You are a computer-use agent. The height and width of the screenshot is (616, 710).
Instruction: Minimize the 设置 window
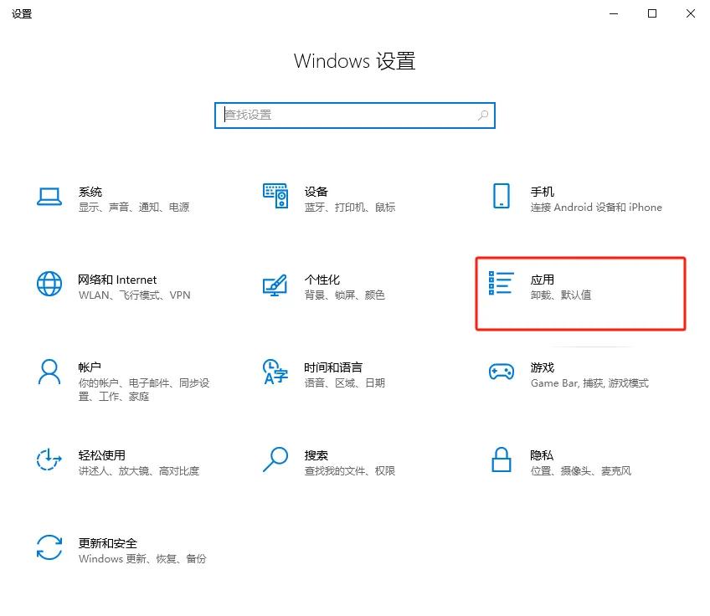(614, 13)
